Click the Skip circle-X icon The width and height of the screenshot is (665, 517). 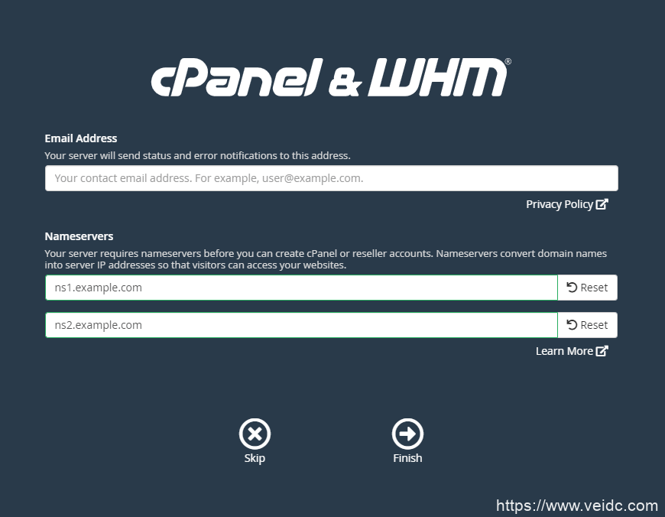tap(255, 434)
